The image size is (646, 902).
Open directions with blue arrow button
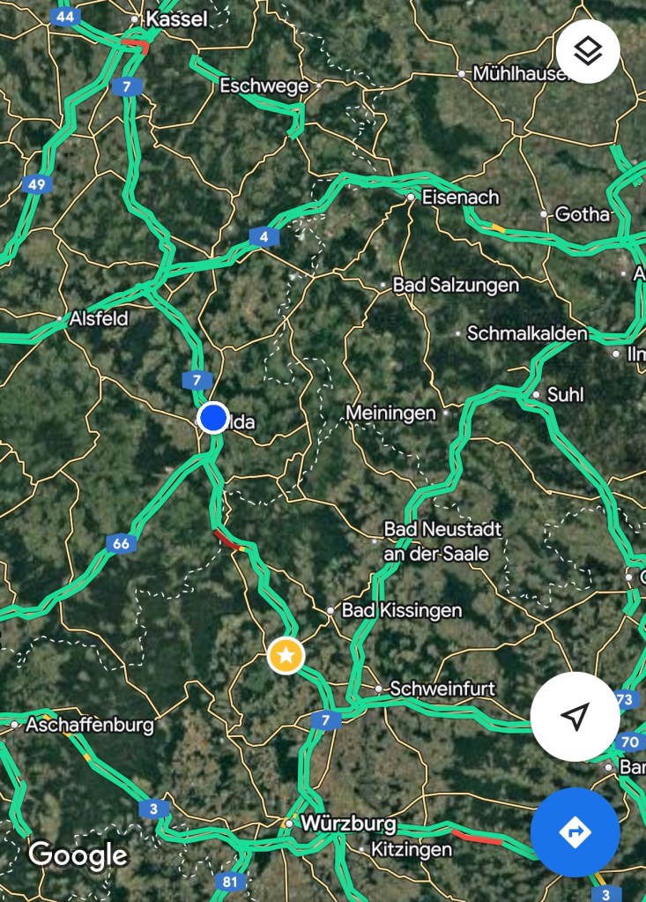[575, 831]
